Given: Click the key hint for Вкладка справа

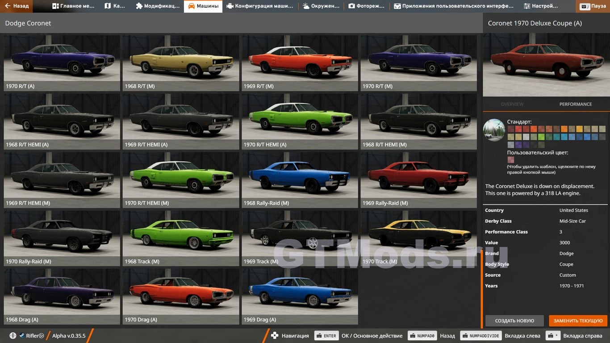Looking at the screenshot, I should (x=554, y=336).
